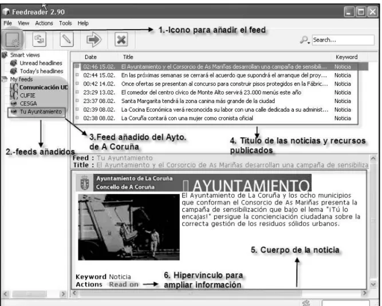Open headline 'El comedor del centro cívico'
Screen dimensions: 382x306
pyautogui.click(x=211, y=92)
